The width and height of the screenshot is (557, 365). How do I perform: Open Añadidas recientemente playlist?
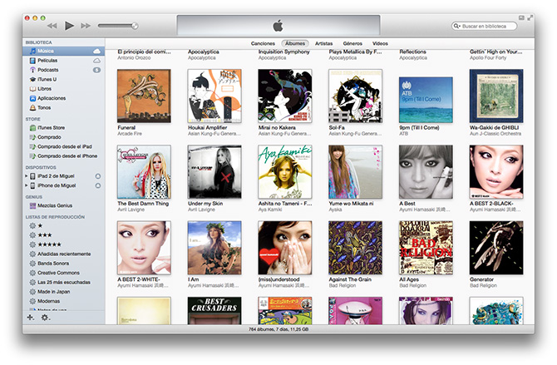click(63, 254)
